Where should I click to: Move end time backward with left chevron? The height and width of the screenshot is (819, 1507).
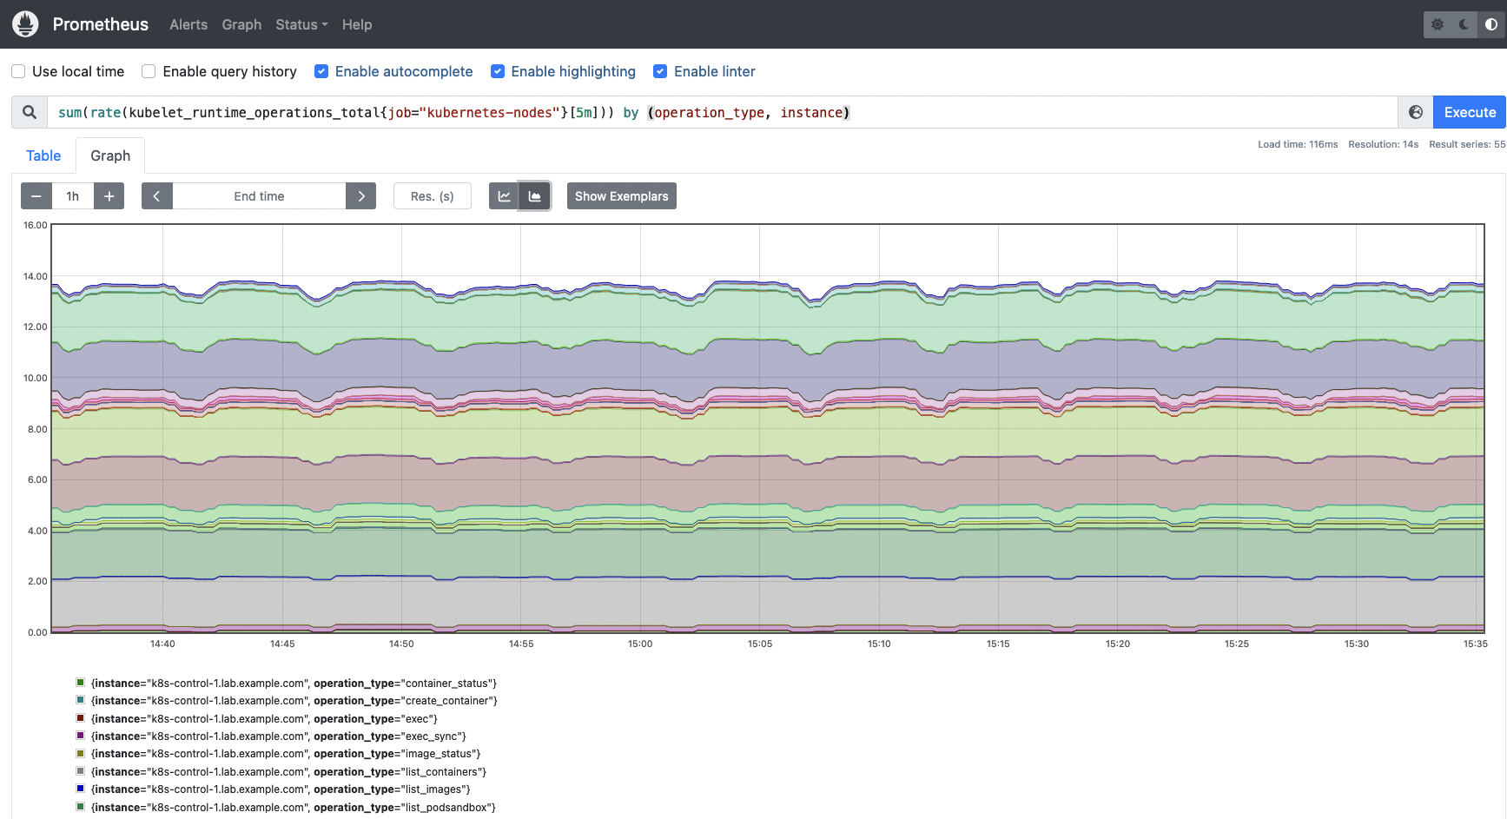(x=156, y=196)
